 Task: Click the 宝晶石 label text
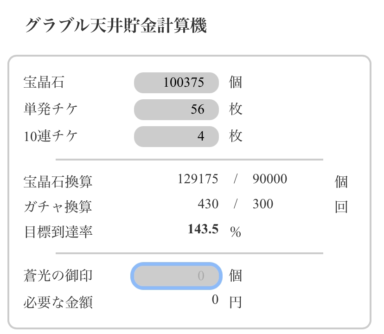click(x=44, y=83)
